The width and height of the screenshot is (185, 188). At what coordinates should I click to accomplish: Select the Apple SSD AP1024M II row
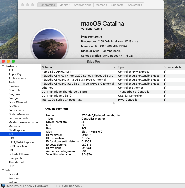(x=113, y=72)
